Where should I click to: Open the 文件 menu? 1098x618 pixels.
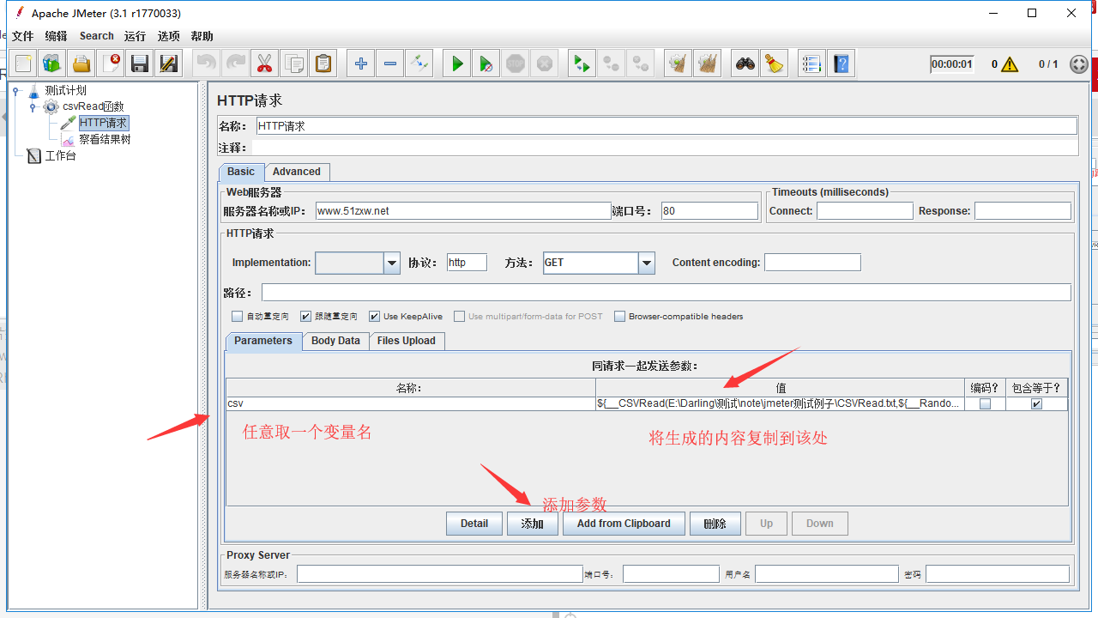point(22,36)
